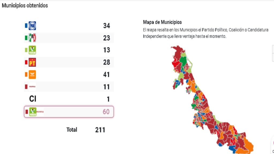Viewport: 274px width, 154px height.
Task: Open the Municipios obtenidos section header
Action: click(x=25, y=5)
